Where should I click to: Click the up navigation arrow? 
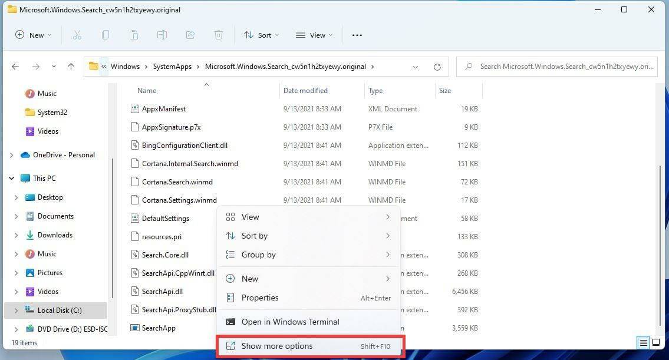[x=71, y=66]
